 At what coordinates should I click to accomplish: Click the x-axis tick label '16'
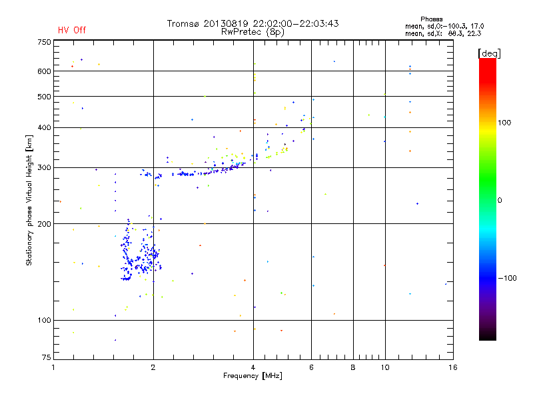coord(453,367)
